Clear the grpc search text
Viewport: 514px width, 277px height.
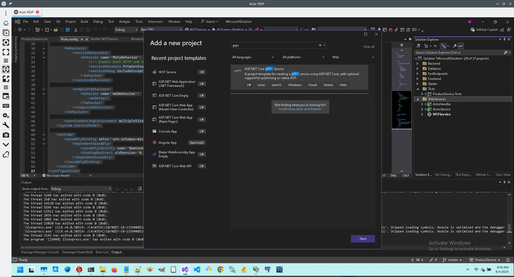[x=320, y=45]
